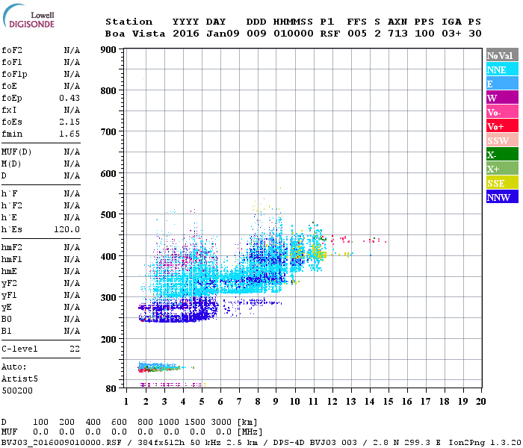Click the foEp value 0.43
The height and width of the screenshot is (448, 523).
click(x=69, y=98)
